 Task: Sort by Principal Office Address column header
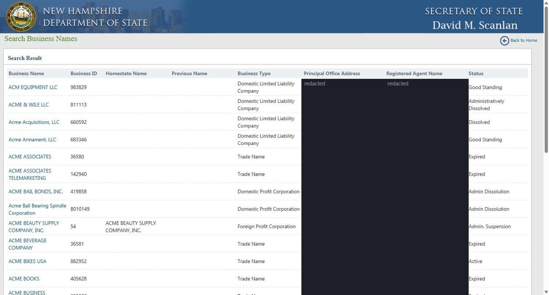pos(332,74)
